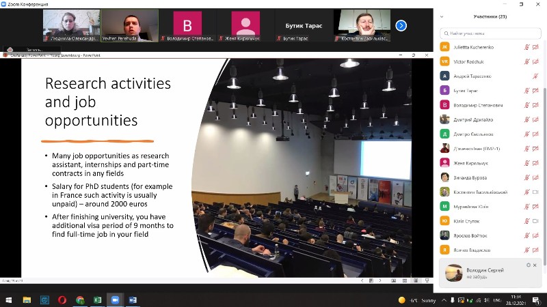Click Володимир Степанович's camera-off icon in list
The image size is (547, 307).
point(535,105)
